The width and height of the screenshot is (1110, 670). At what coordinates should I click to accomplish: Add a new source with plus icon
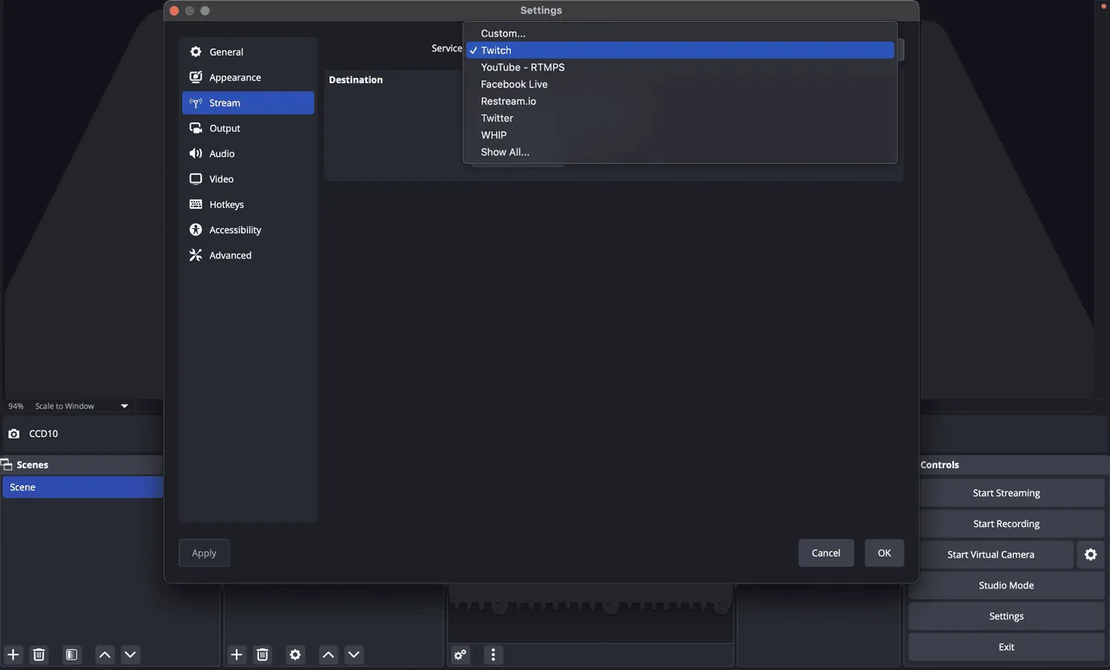[237, 654]
